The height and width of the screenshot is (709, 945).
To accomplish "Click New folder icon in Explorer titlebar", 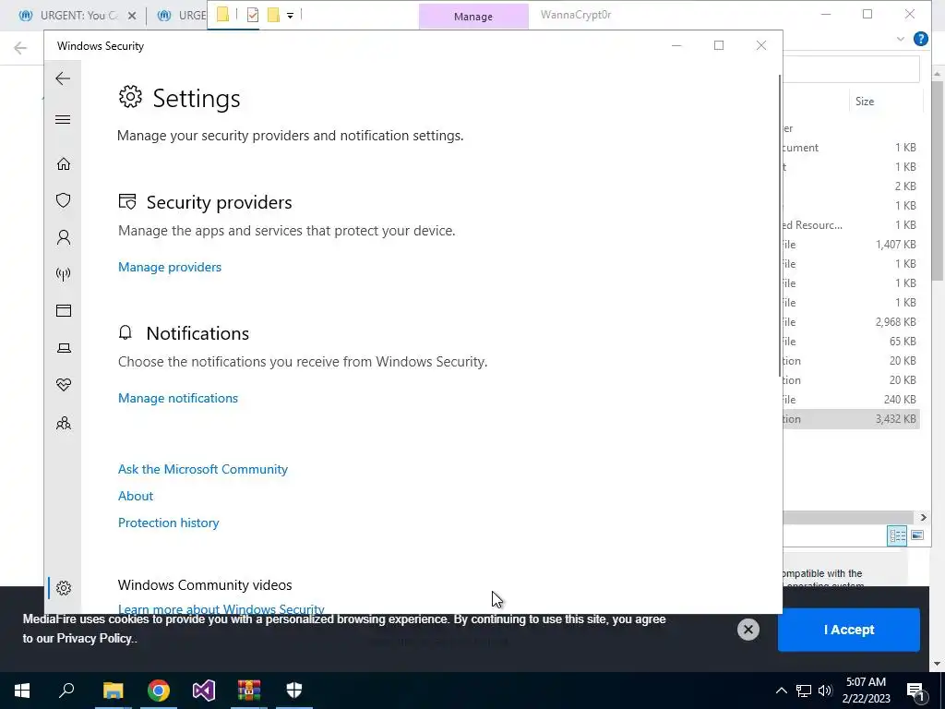I will 273,15.
